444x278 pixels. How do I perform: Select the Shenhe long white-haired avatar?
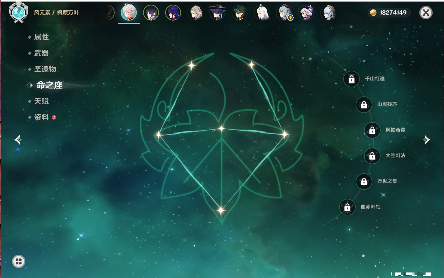point(262,13)
